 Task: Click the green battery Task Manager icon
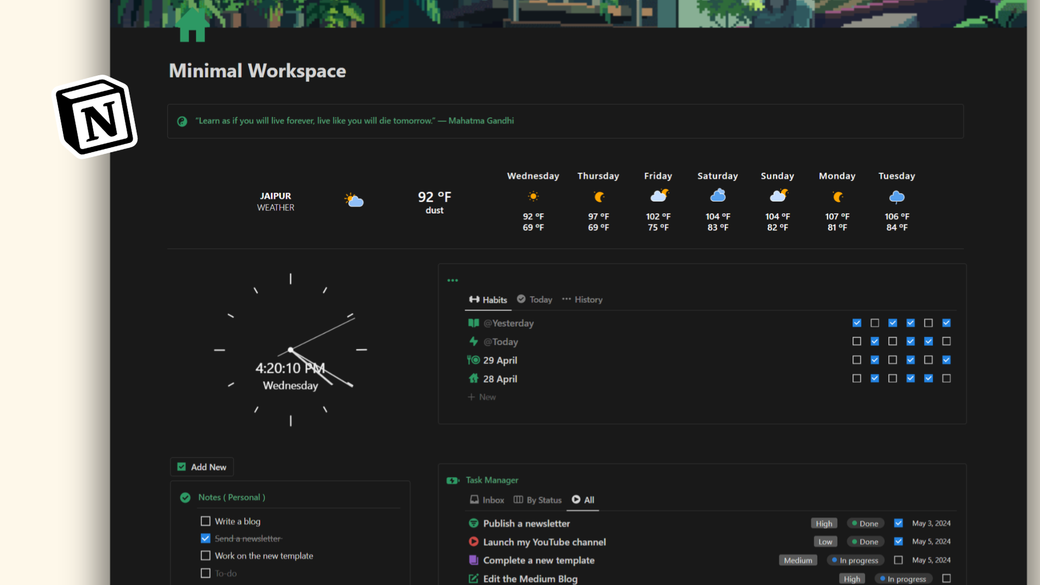pyautogui.click(x=452, y=480)
